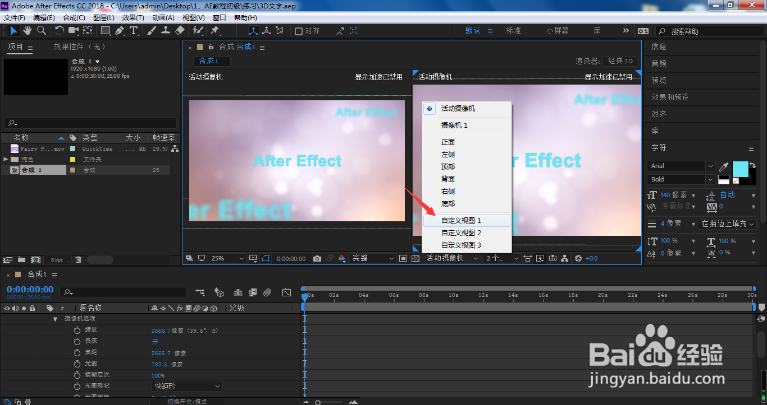Open the 效果和预设 panel

click(670, 97)
